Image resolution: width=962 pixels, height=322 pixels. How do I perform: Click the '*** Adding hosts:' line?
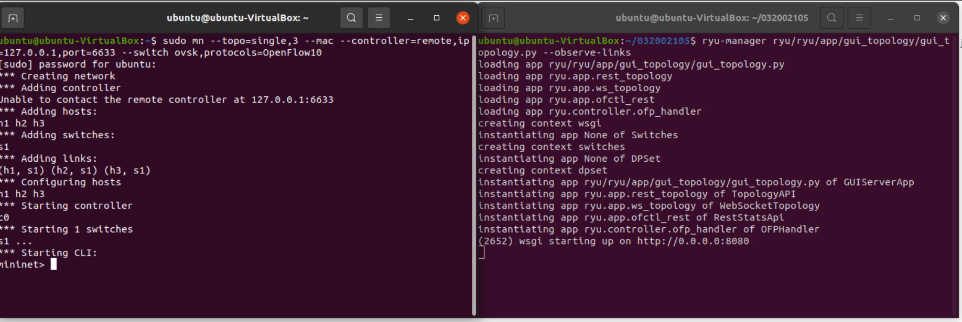pyautogui.click(x=49, y=112)
